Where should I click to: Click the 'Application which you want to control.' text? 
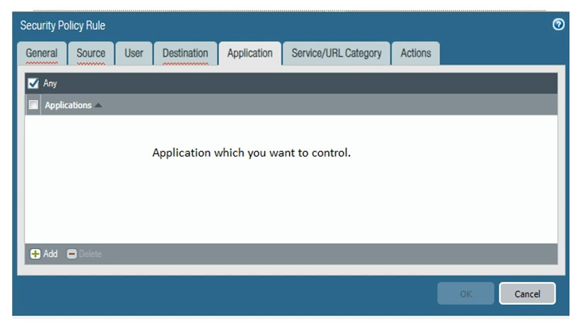(x=251, y=152)
